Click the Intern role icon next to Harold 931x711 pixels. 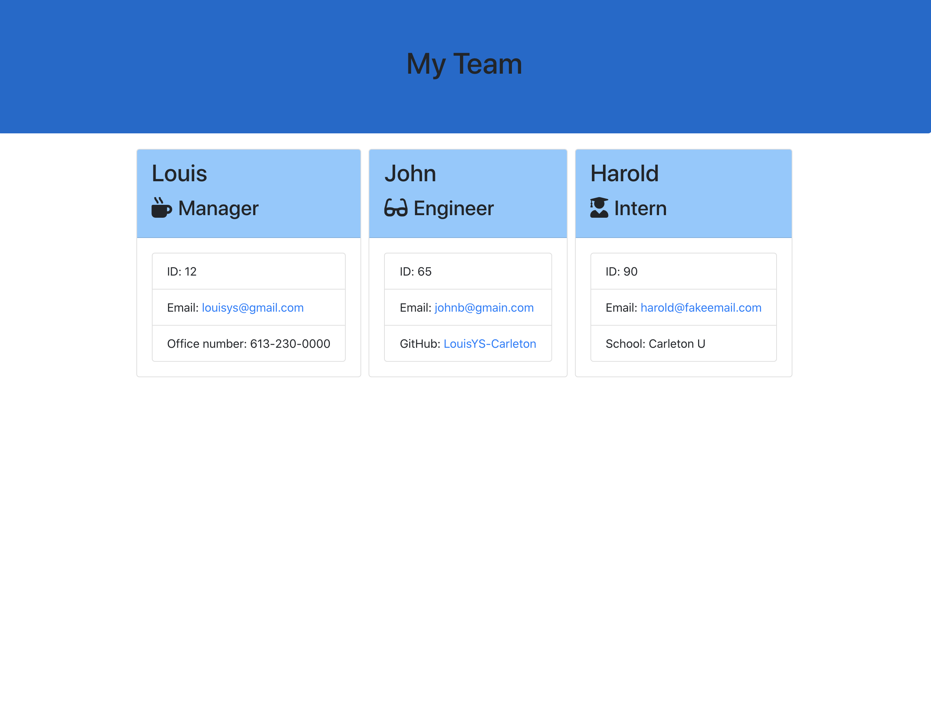coord(599,208)
